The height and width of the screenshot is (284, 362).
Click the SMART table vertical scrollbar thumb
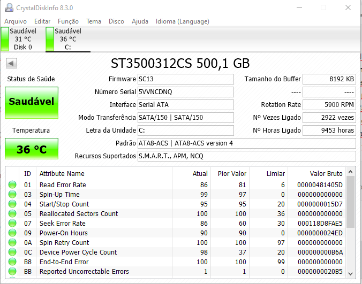(350, 202)
